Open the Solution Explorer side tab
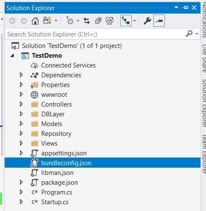 tap(204, 103)
